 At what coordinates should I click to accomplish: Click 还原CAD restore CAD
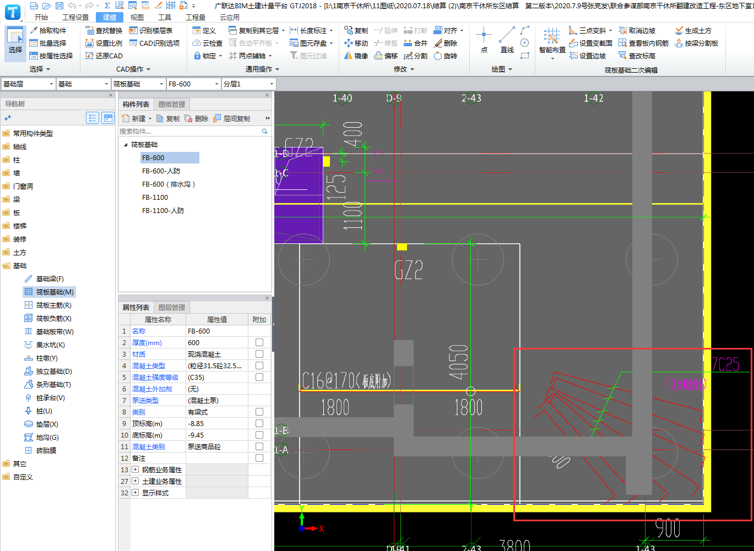pyautogui.click(x=104, y=56)
